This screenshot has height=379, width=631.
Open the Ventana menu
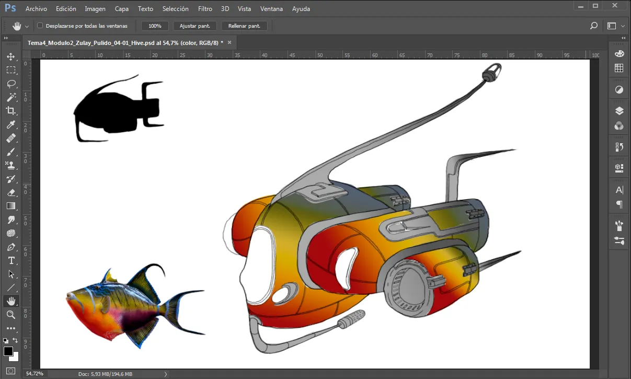click(x=271, y=9)
